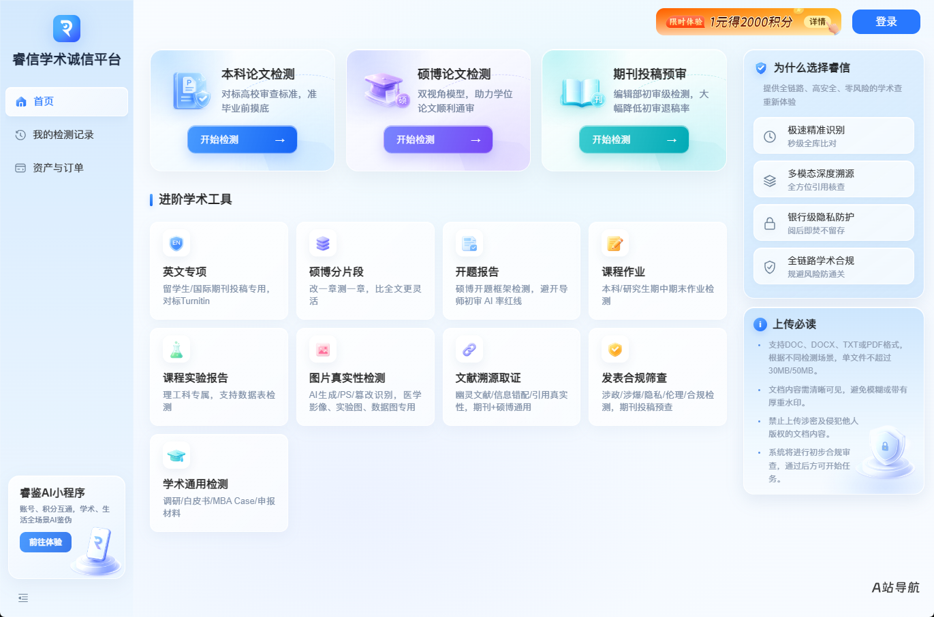Screen dimensions: 934x617
Task: Click the 银行级隐私防护 lock icon
Action: coord(770,223)
